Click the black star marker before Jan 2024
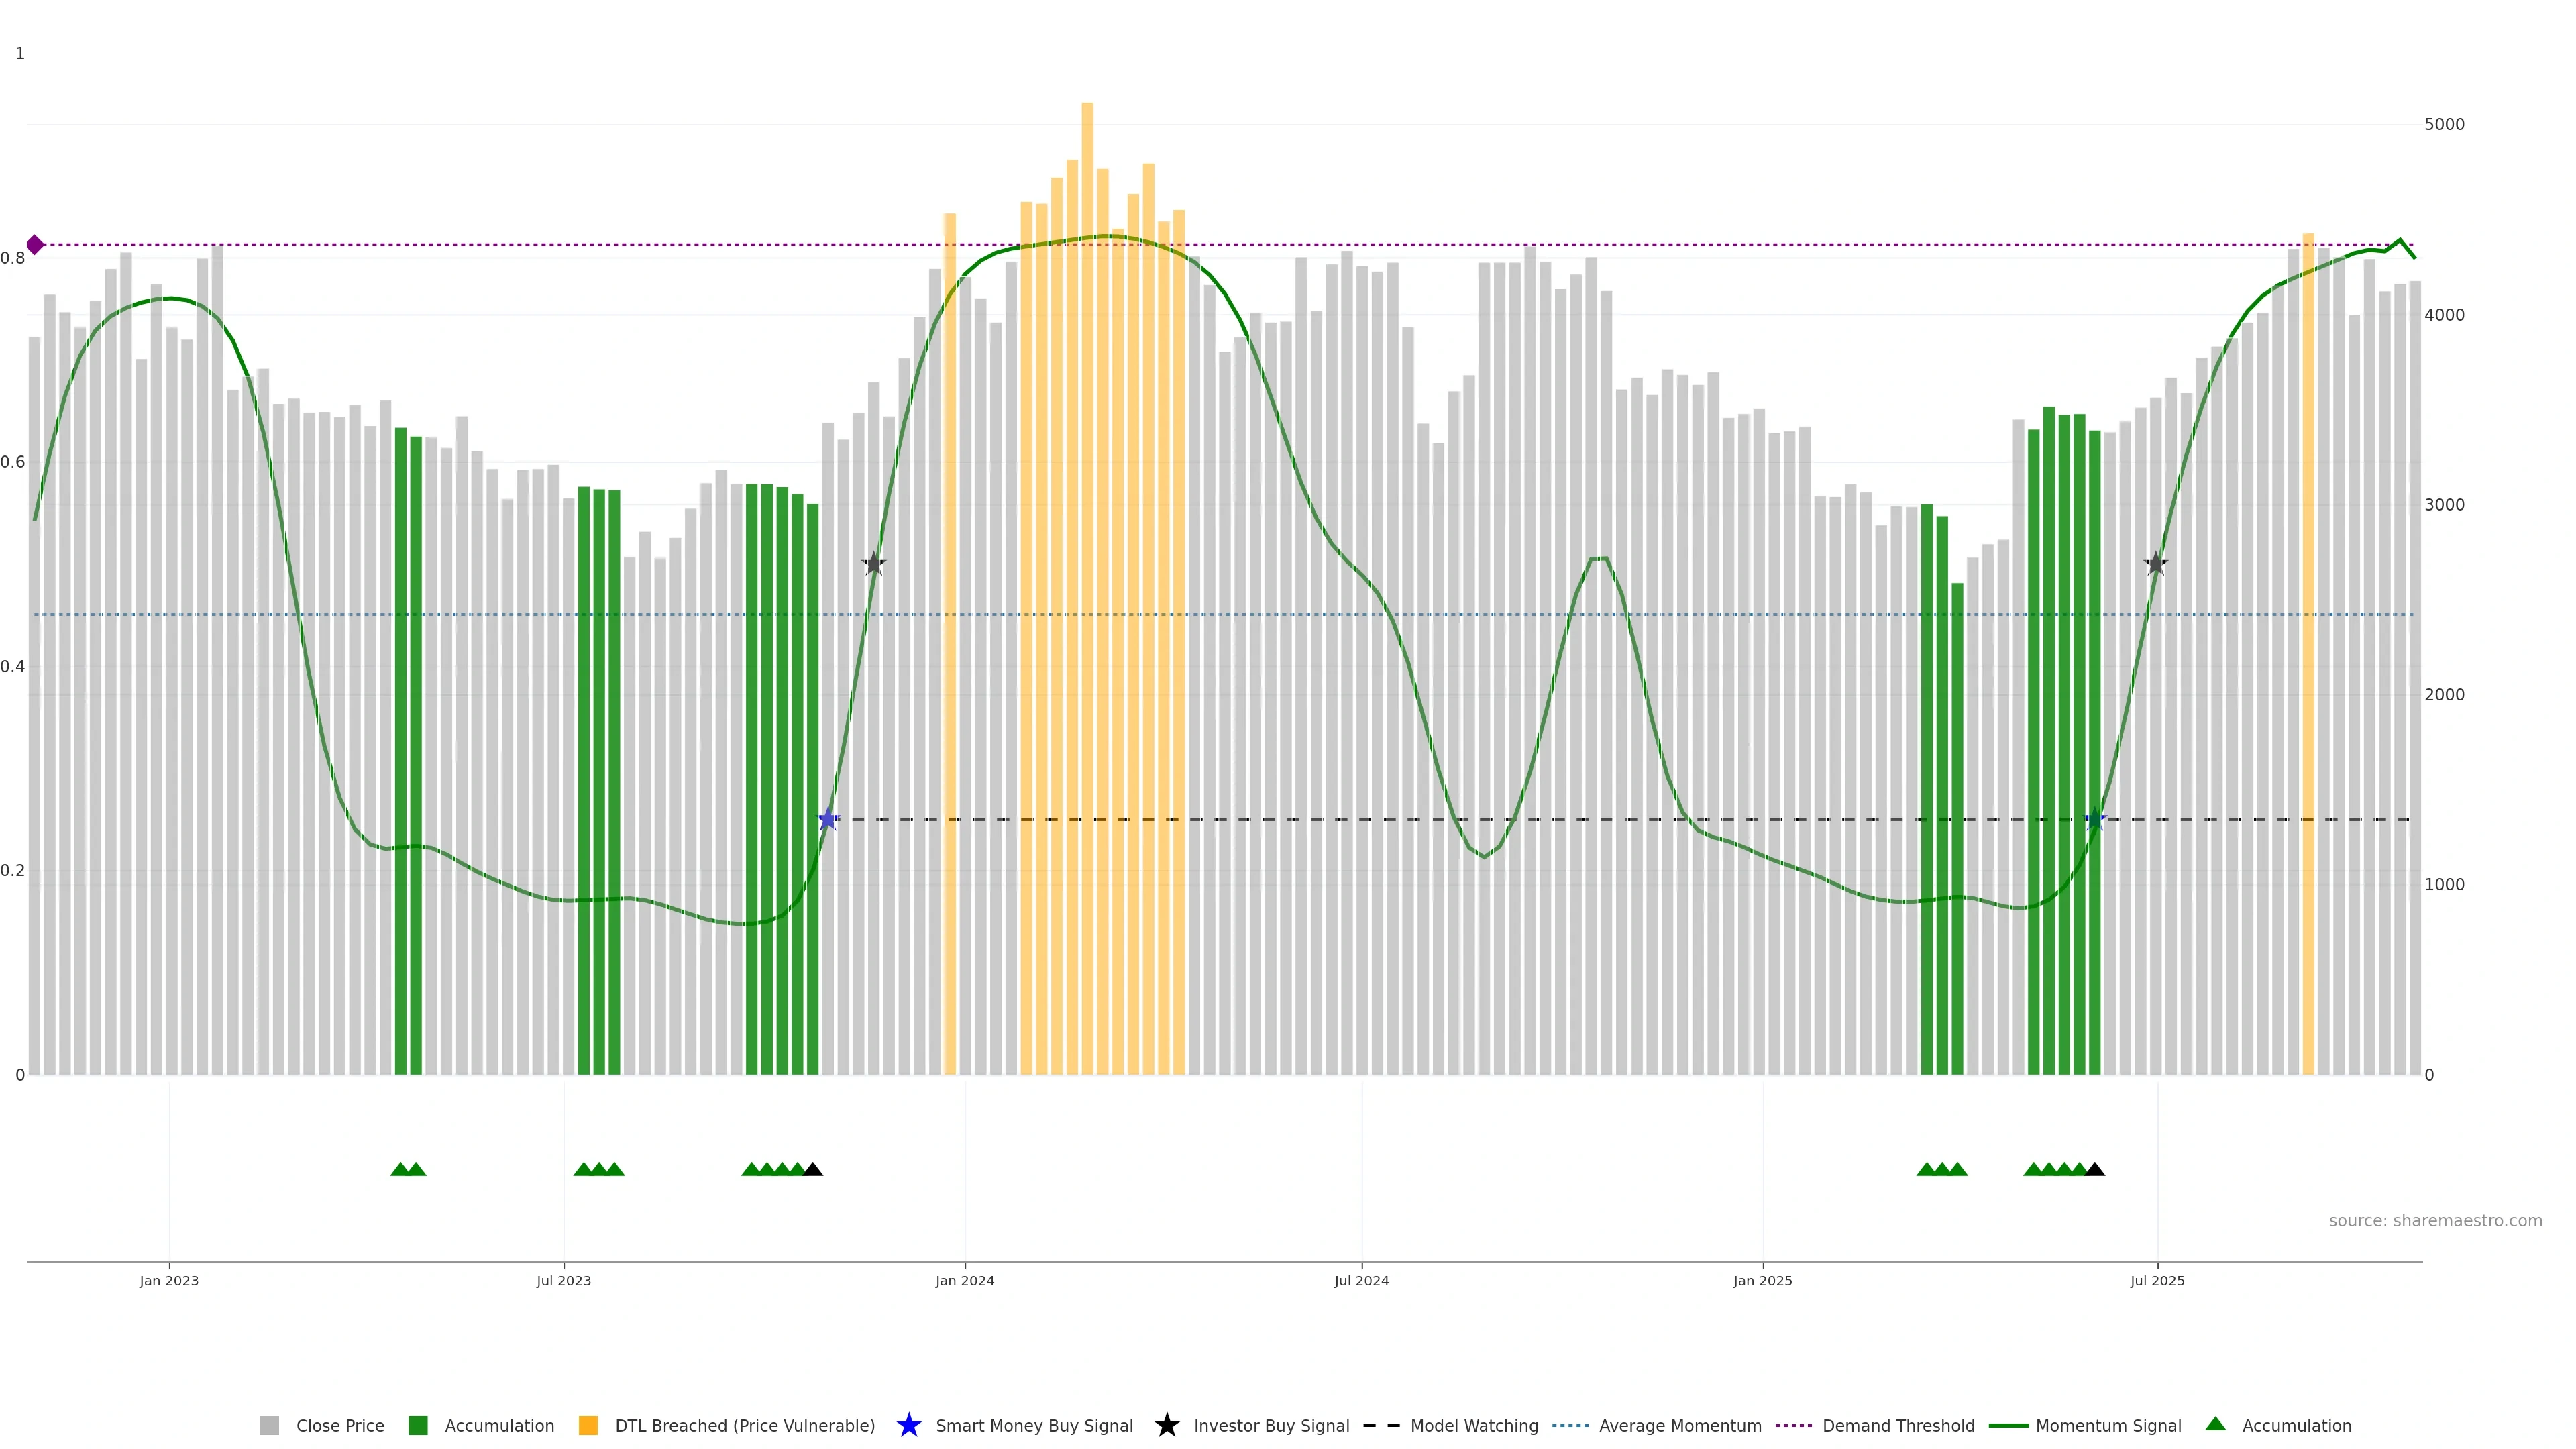Image resolution: width=2576 pixels, height=1449 pixels. [874, 564]
